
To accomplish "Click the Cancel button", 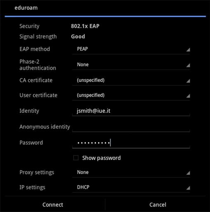I will [x=158, y=205].
